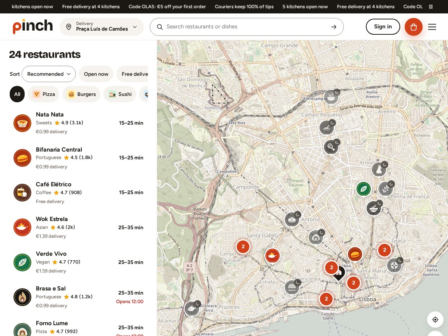Click the Sign in button
This screenshot has height=336, width=448.
coord(383,27)
